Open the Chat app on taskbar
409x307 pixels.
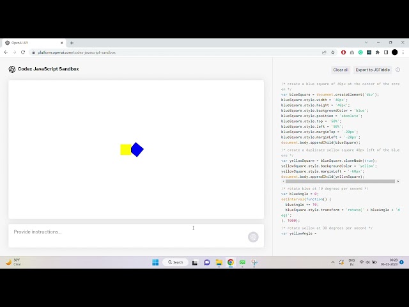[207, 262]
